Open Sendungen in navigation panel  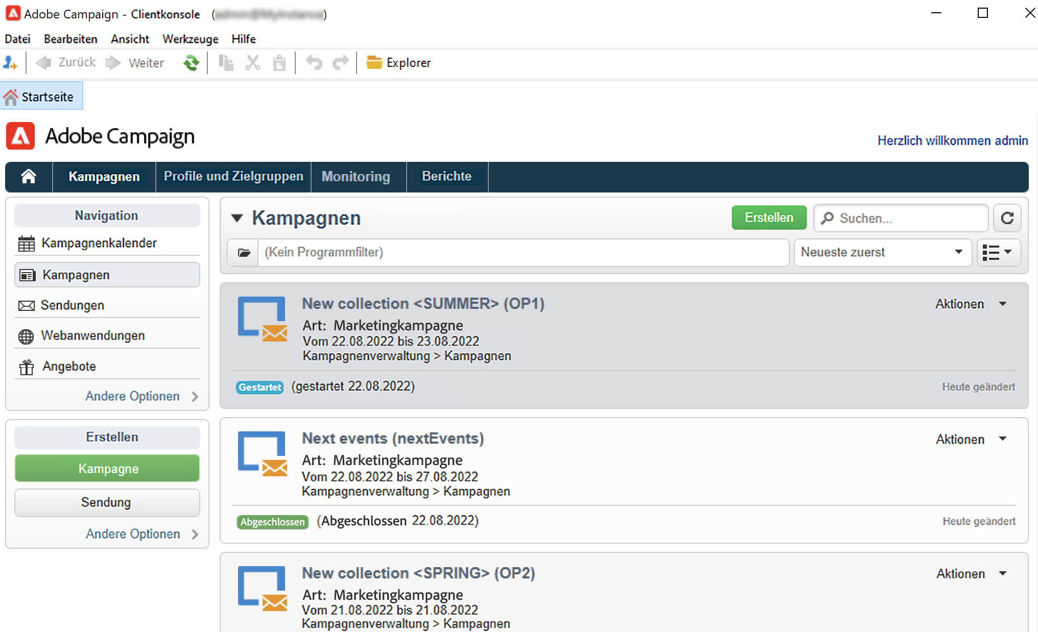(72, 305)
